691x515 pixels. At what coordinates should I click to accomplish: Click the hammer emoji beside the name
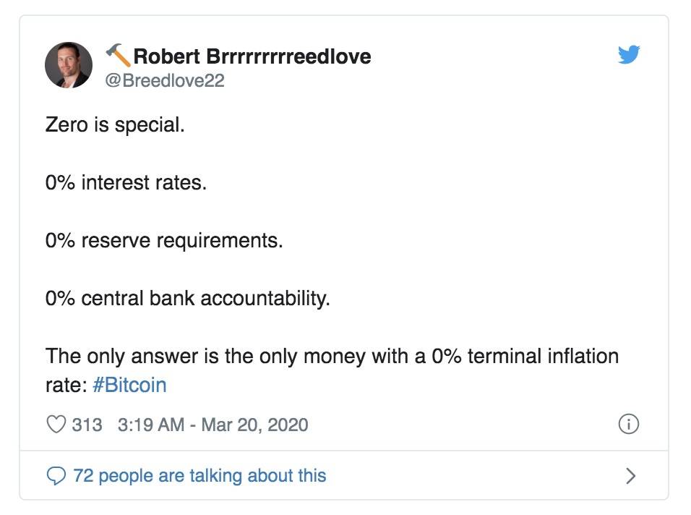click(118, 55)
